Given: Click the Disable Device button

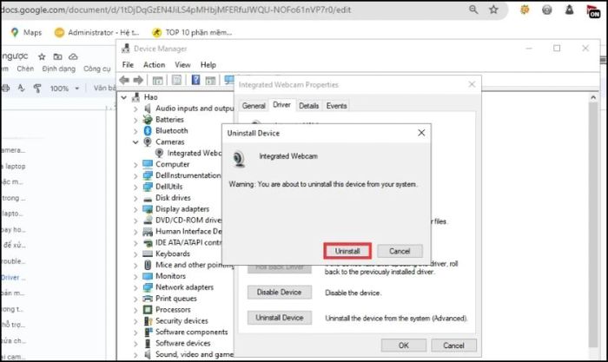Looking at the screenshot, I should pos(279,293).
